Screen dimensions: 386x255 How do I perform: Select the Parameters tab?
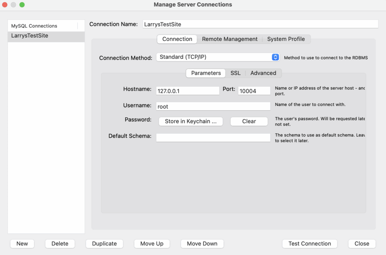pyautogui.click(x=206, y=73)
